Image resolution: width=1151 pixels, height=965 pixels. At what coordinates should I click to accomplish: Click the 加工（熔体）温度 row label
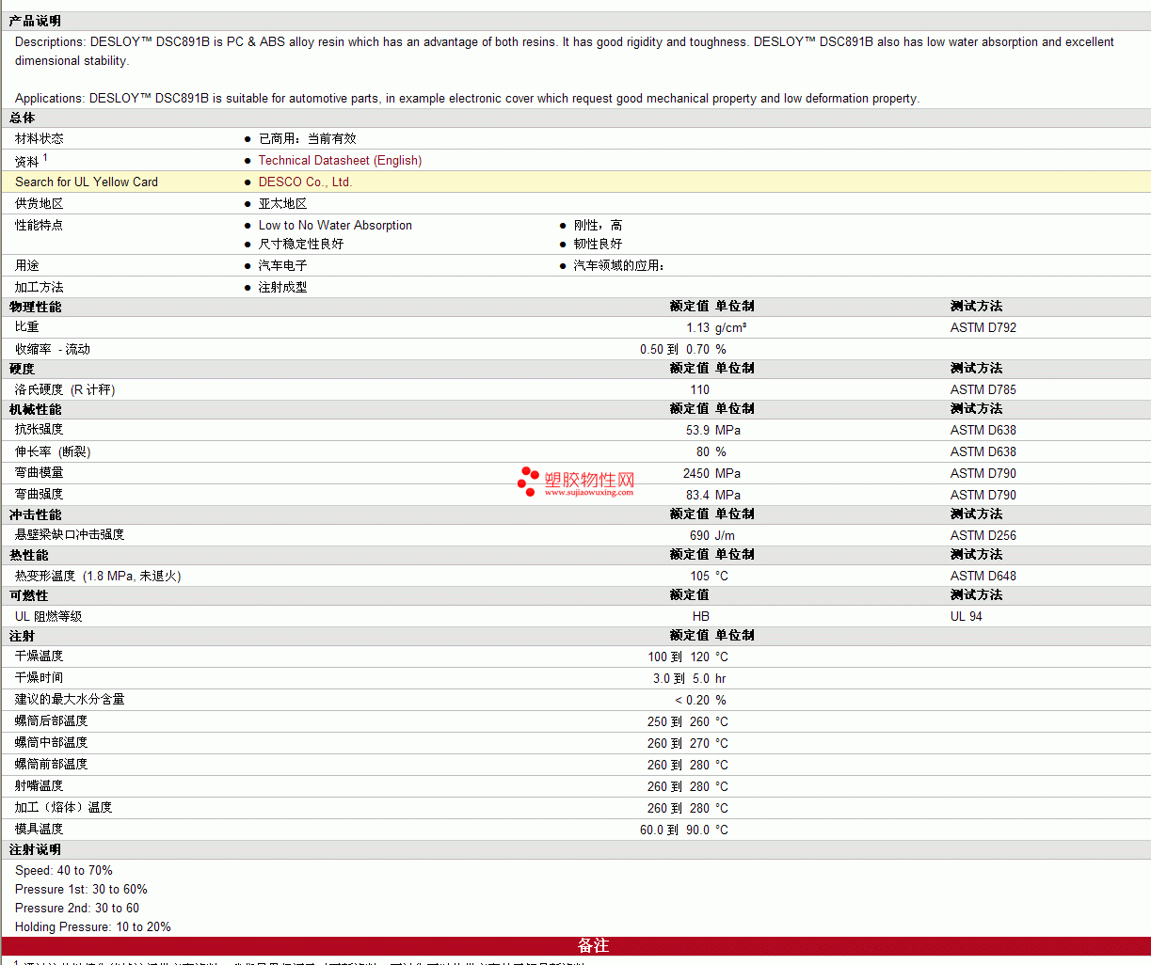(x=64, y=808)
